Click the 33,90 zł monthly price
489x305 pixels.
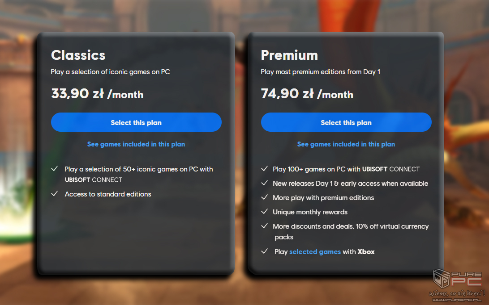[97, 94]
